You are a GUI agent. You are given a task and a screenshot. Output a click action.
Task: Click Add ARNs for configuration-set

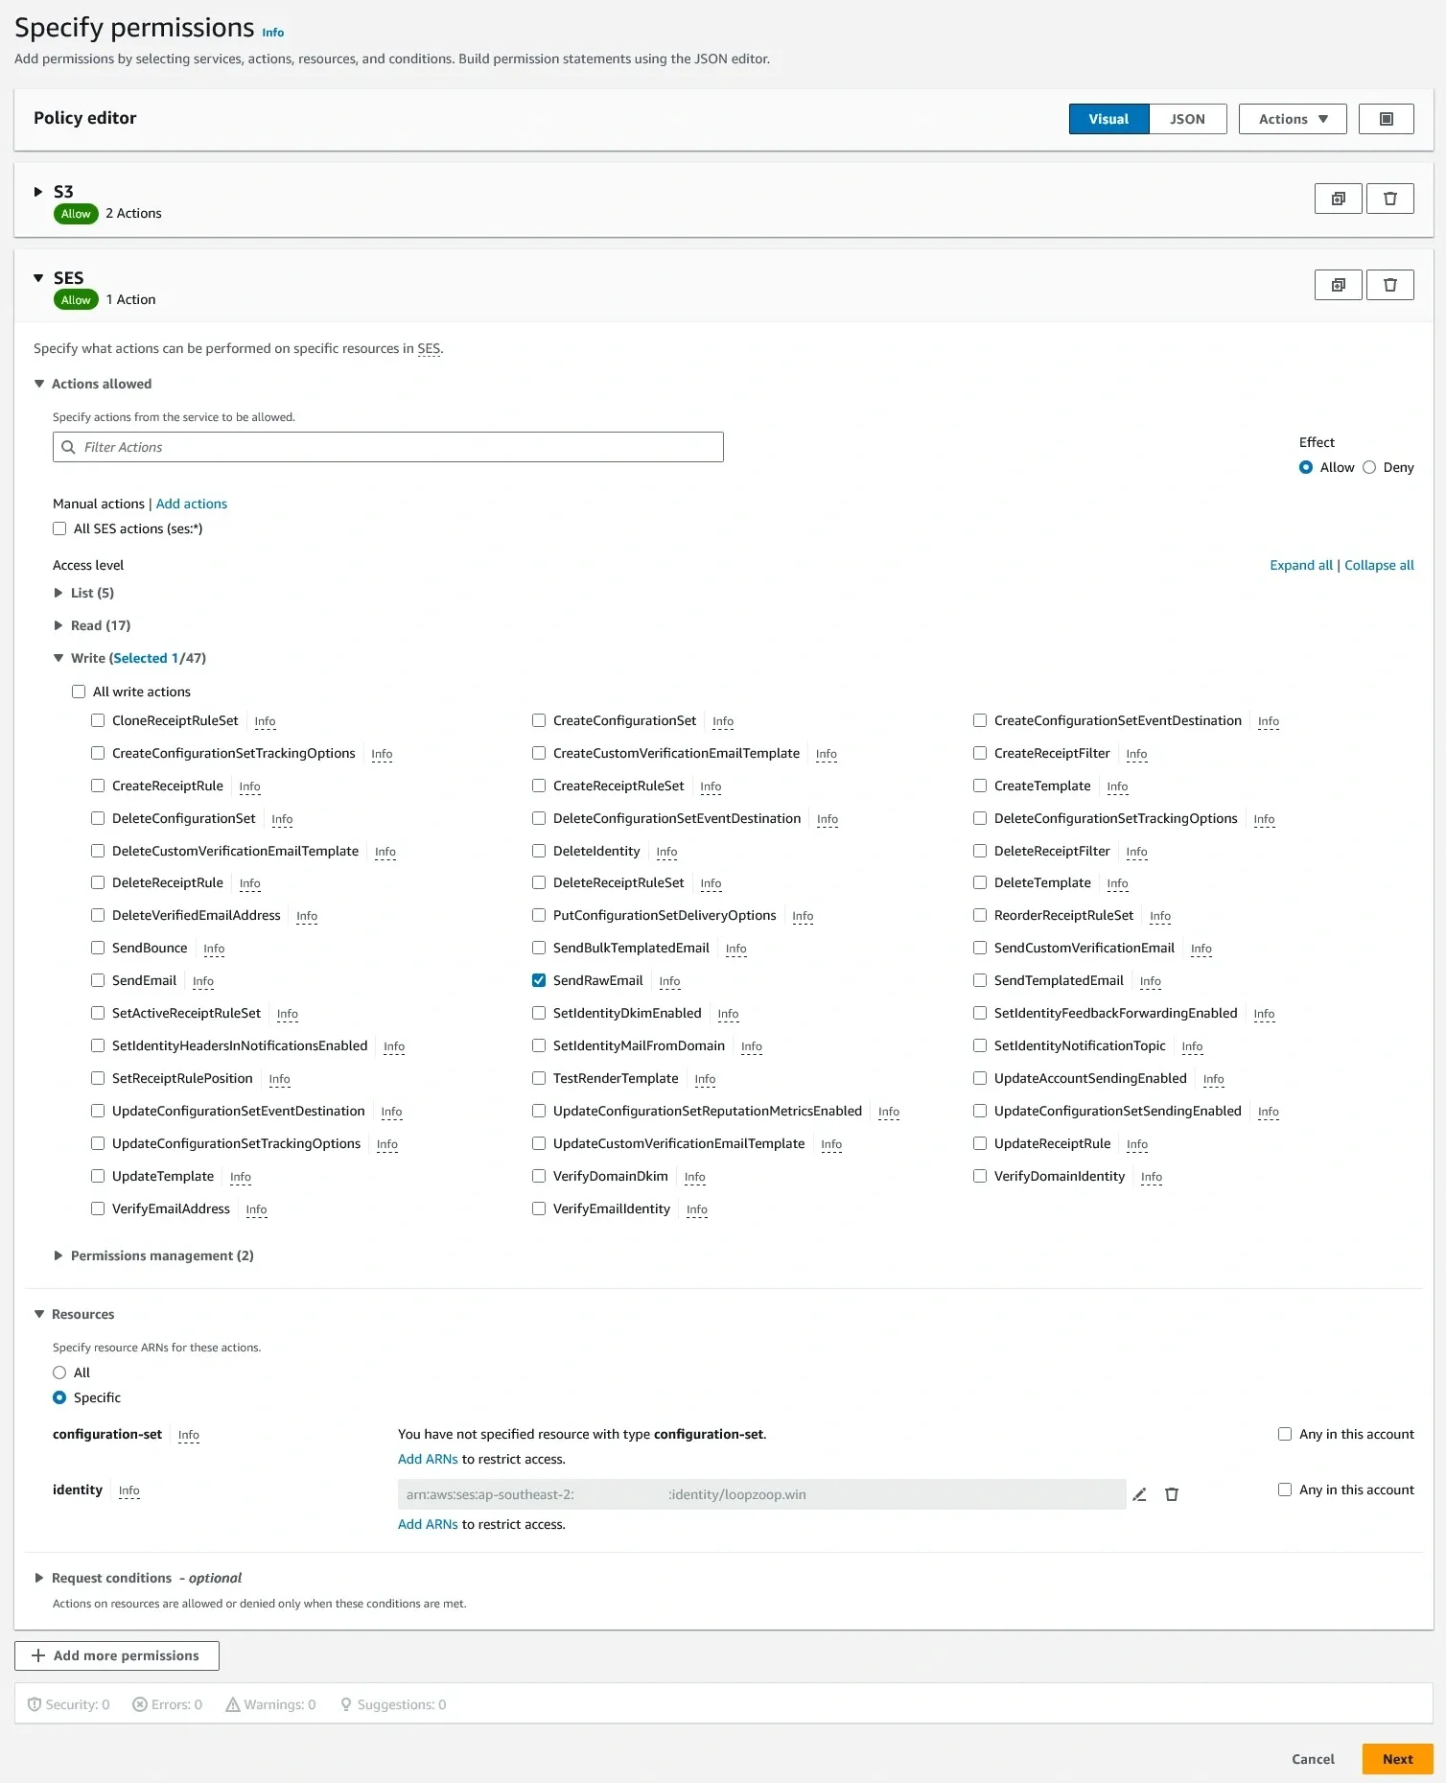point(428,1459)
